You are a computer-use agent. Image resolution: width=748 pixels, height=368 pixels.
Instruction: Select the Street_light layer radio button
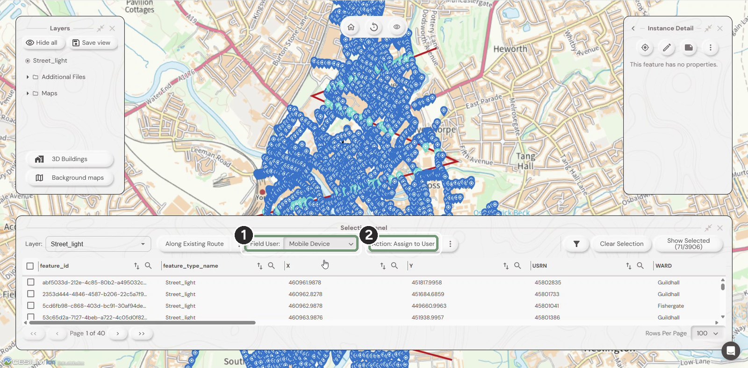pos(28,61)
